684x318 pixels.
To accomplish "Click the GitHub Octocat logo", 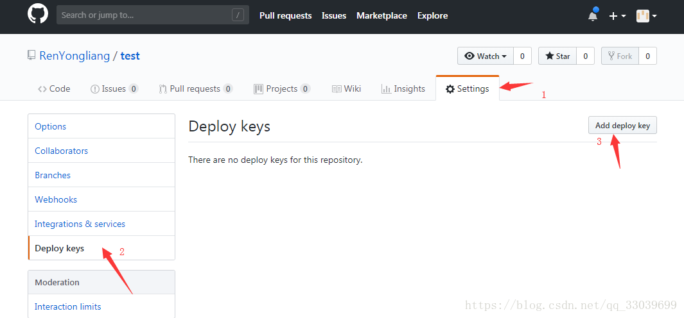I will (x=38, y=14).
